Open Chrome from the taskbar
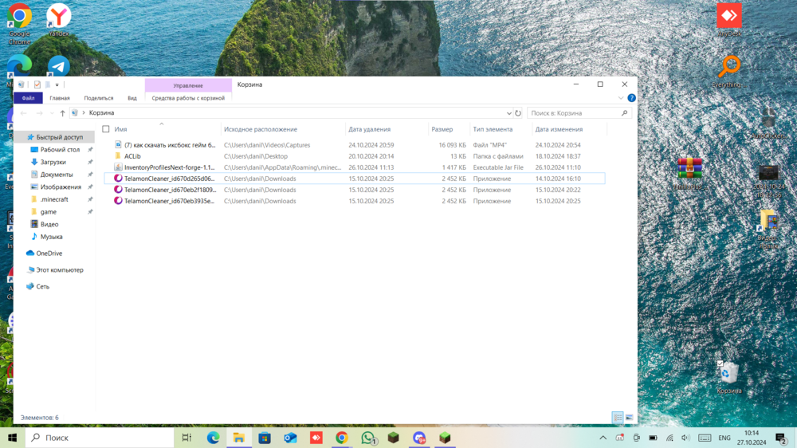Image resolution: width=797 pixels, height=448 pixels. [342, 438]
